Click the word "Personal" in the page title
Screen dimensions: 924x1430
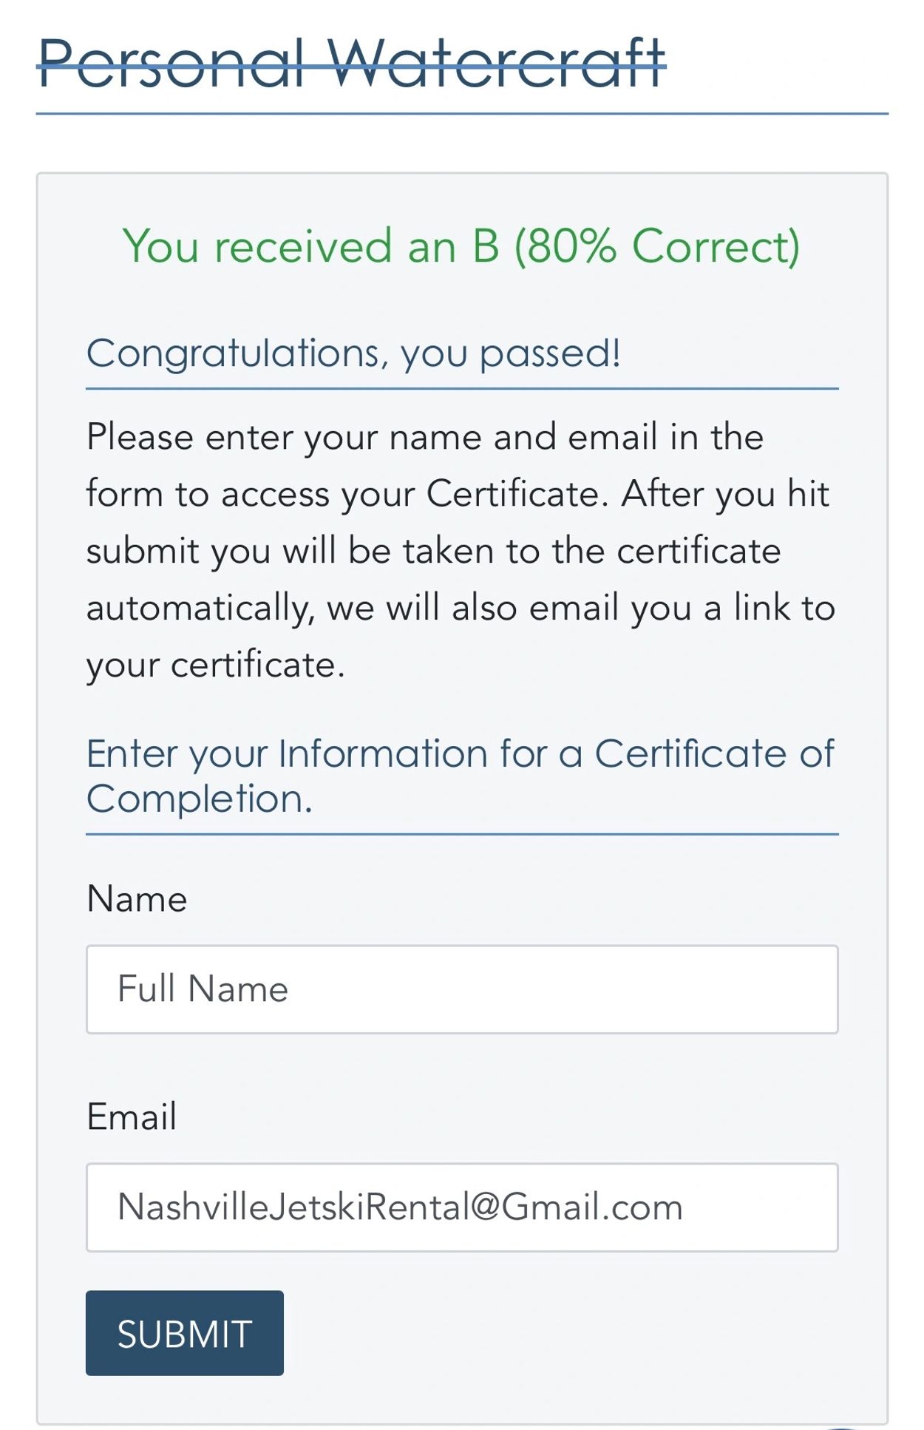pyautogui.click(x=171, y=64)
